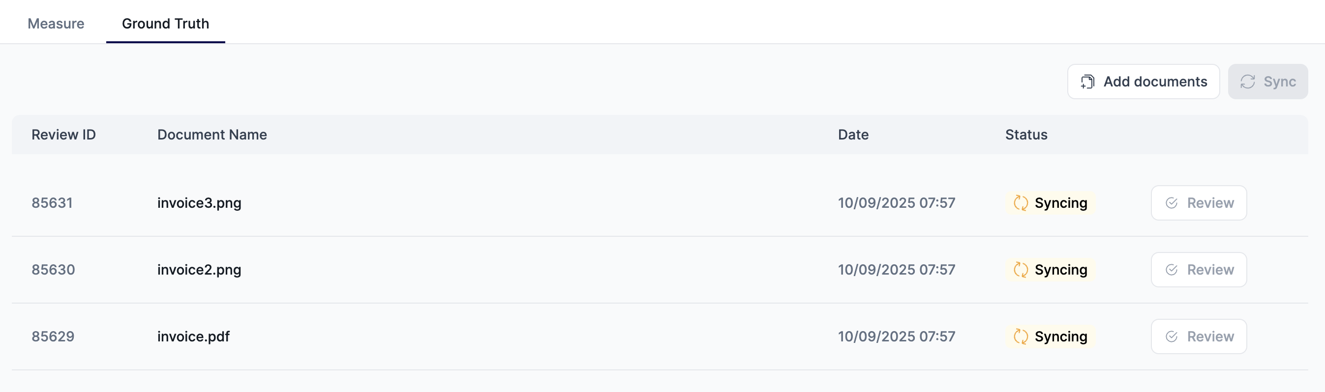Click the Add documents file-plus icon
1325x392 pixels.
pos(1087,82)
